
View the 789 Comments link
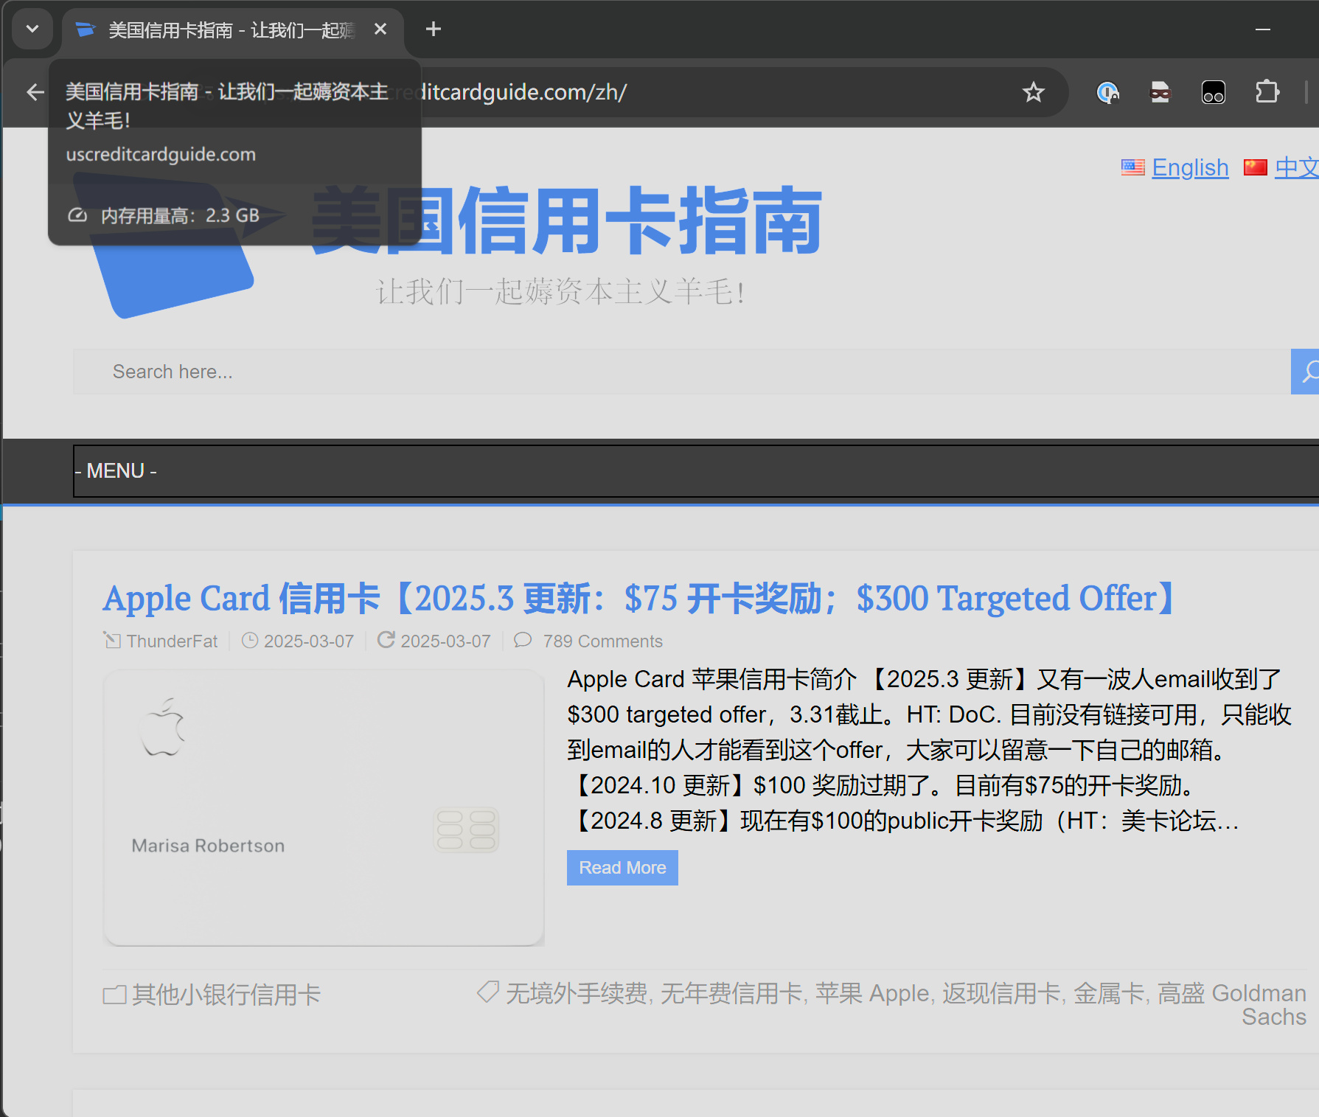pyautogui.click(x=602, y=641)
